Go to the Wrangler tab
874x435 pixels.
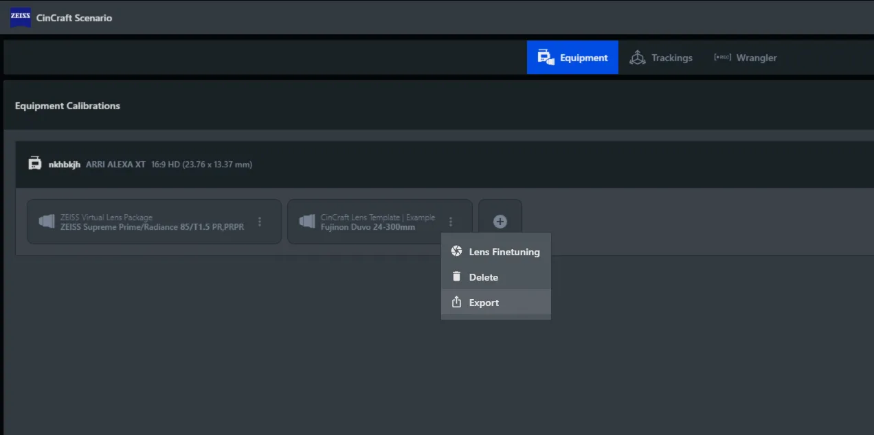point(746,58)
